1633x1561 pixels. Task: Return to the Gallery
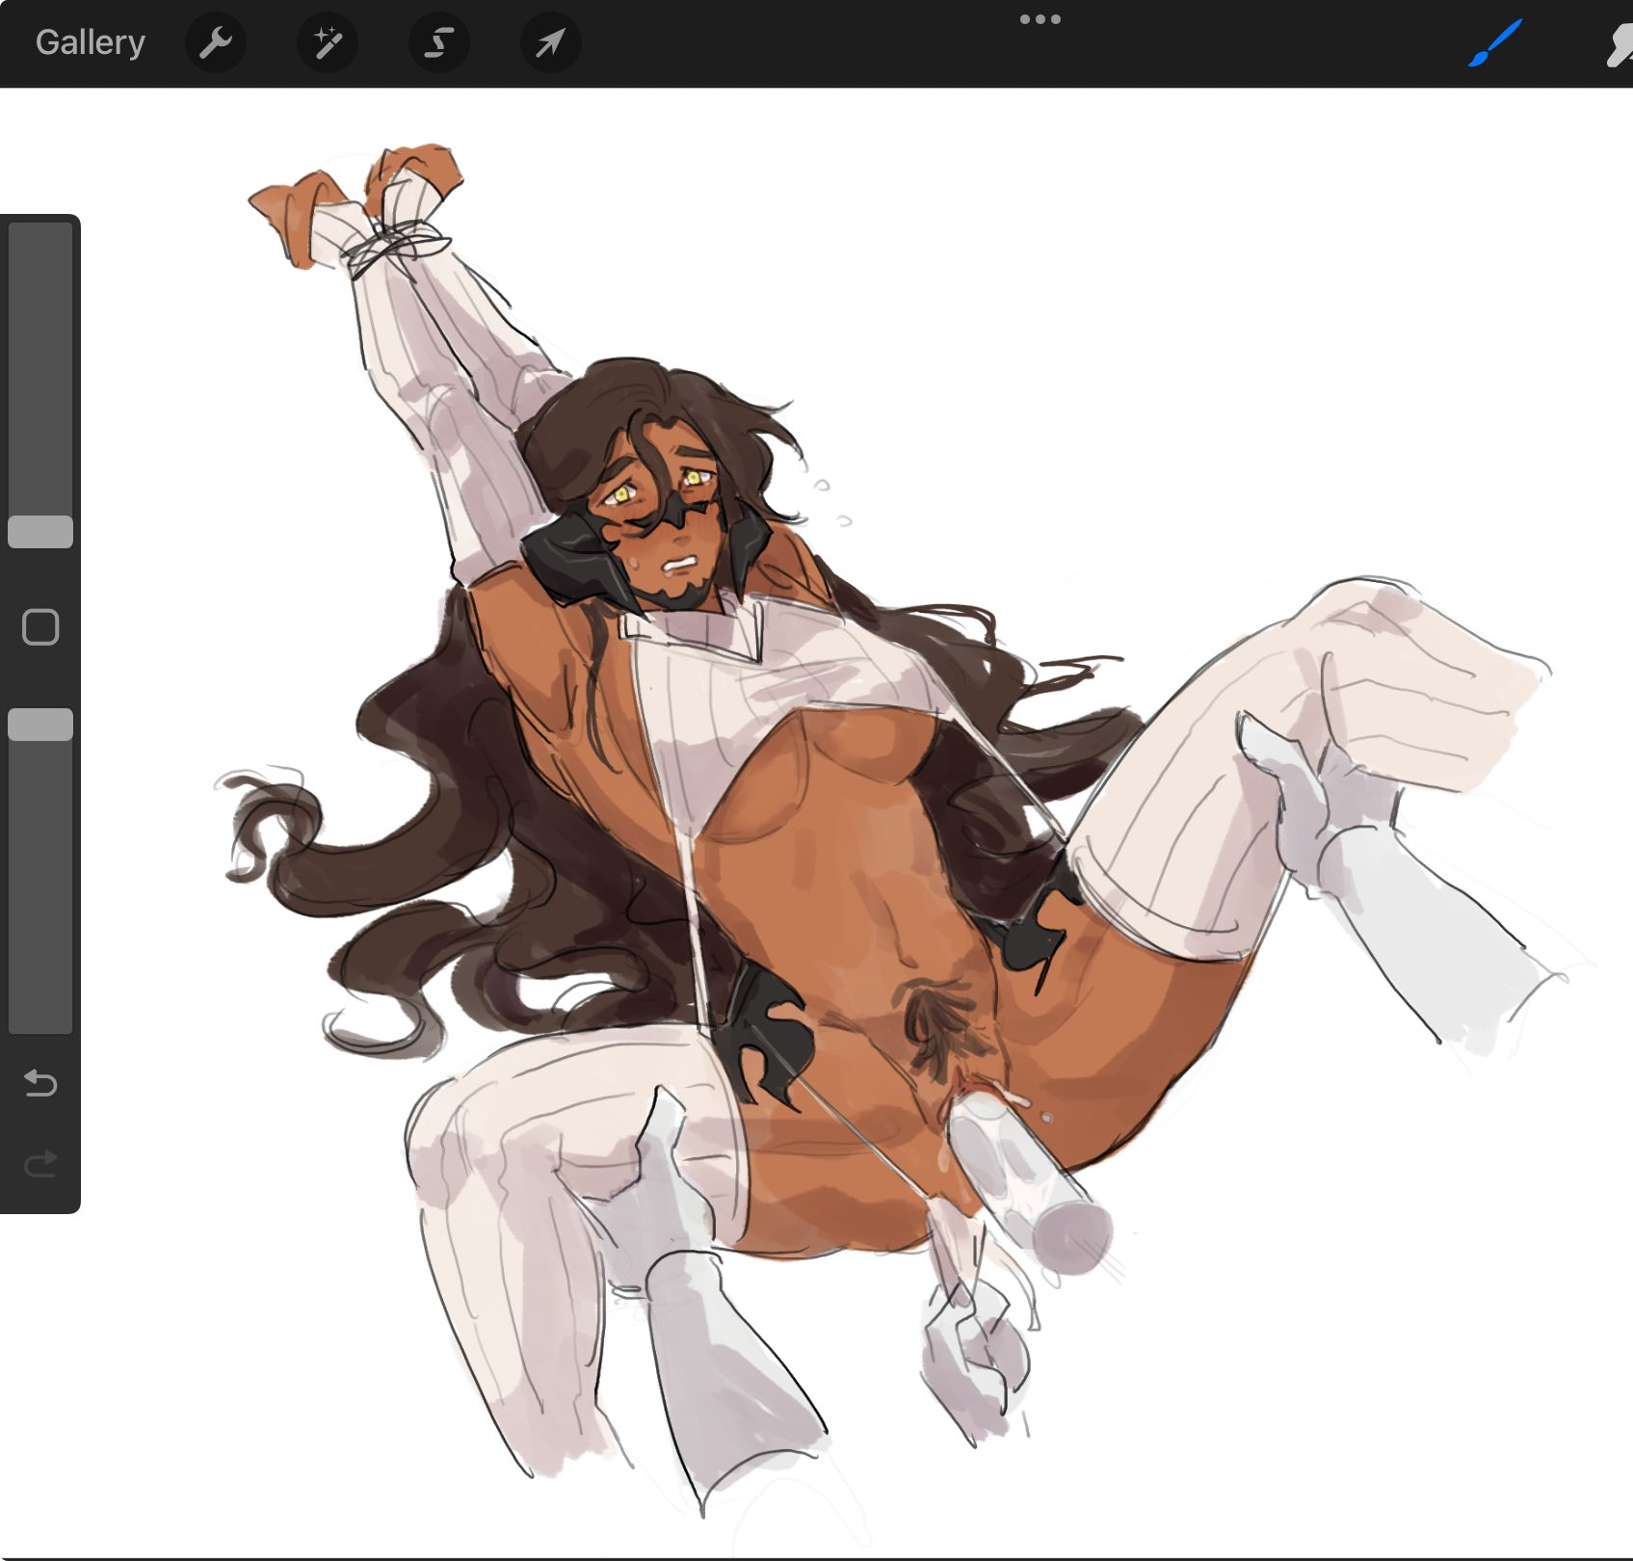point(90,42)
